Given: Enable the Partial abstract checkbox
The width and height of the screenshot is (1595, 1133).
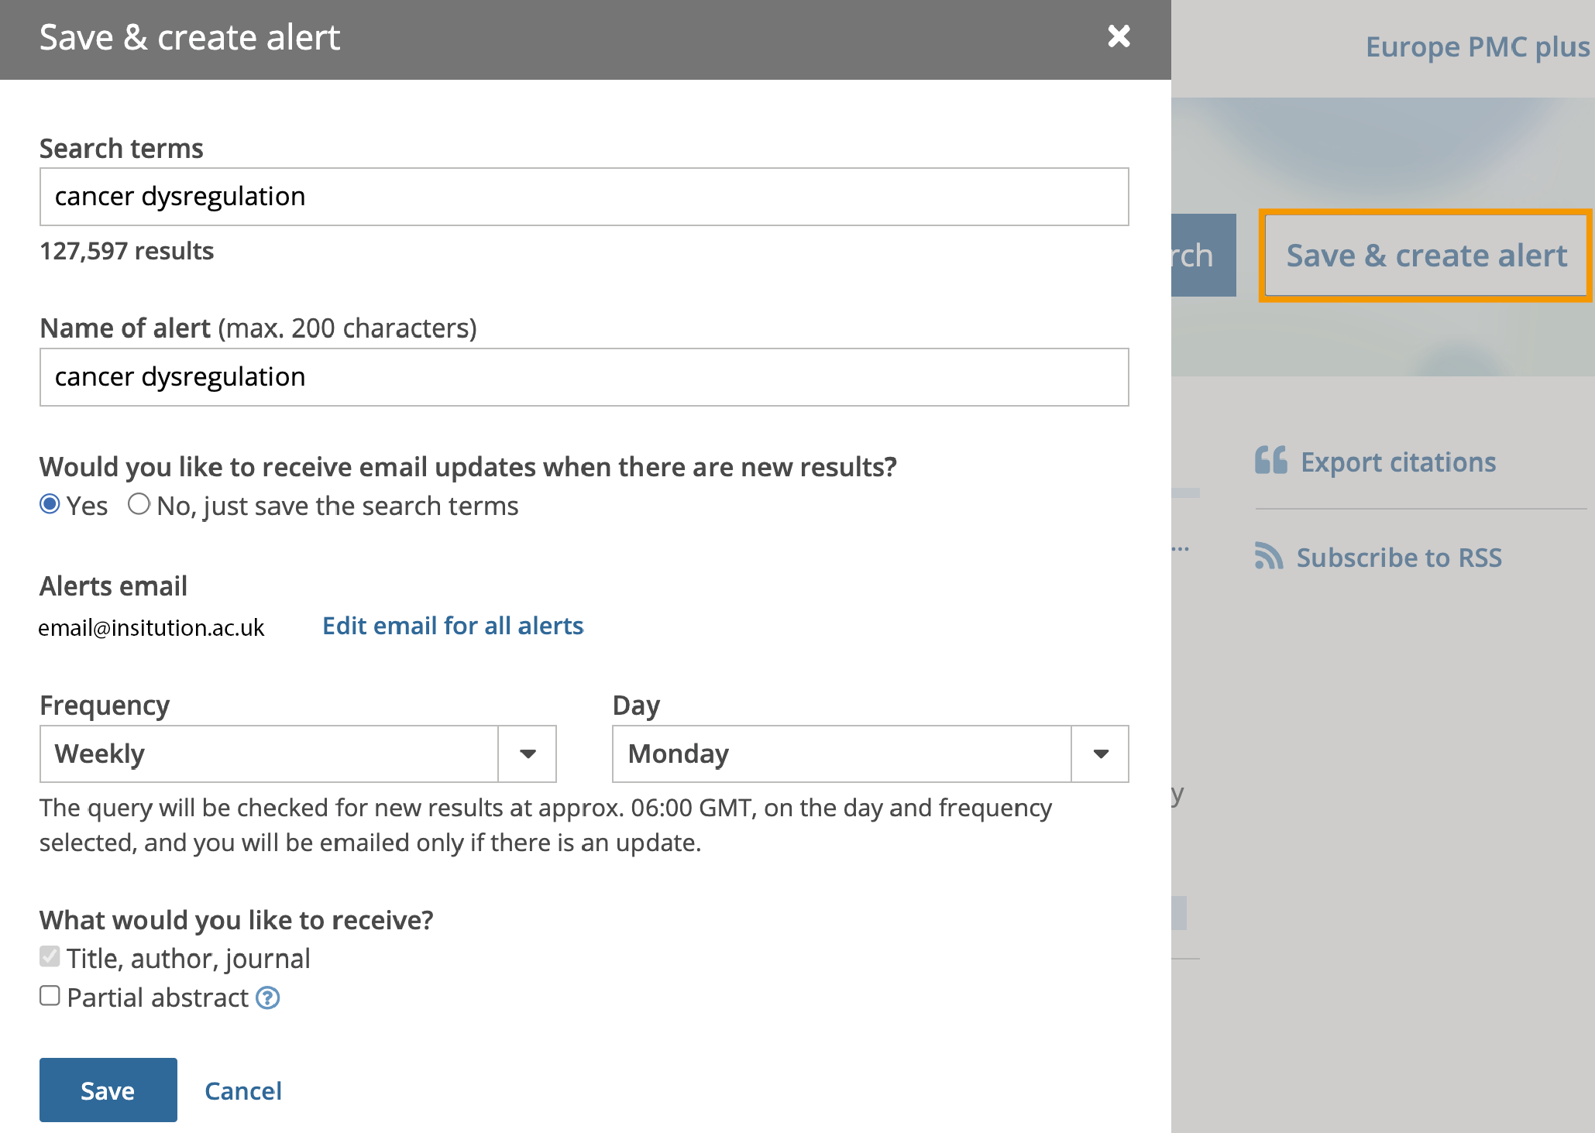Looking at the screenshot, I should point(50,996).
